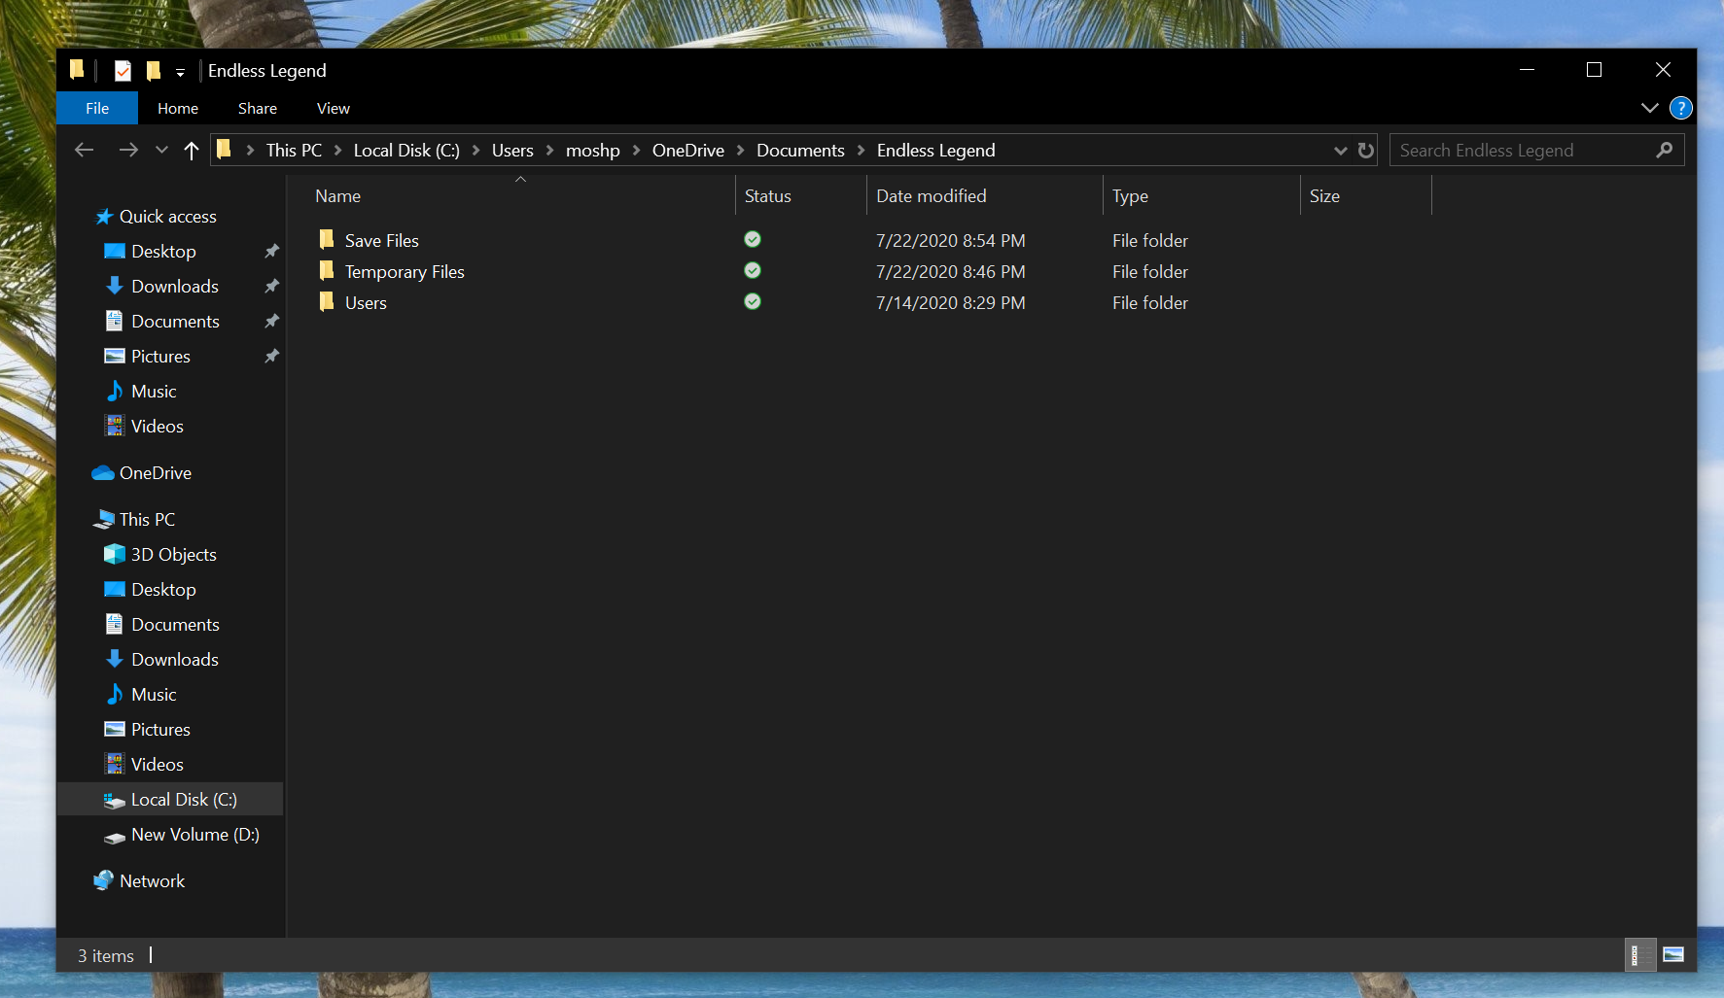Open the View ribbon tab

tap(334, 108)
